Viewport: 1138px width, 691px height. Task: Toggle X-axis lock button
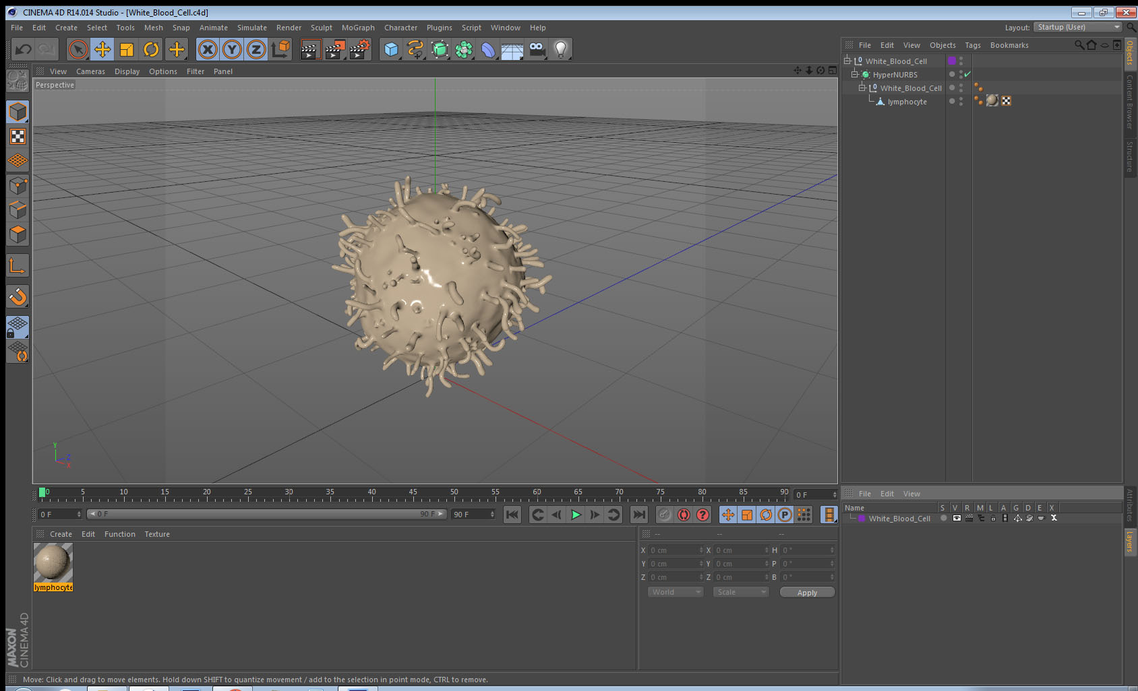pyautogui.click(x=208, y=49)
